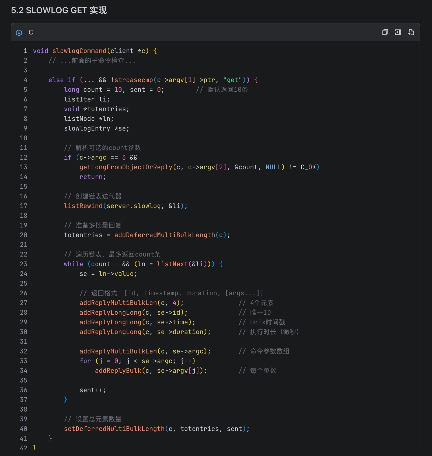The width and height of the screenshot is (432, 456).
Task: Copy the C code block
Action: point(385,32)
